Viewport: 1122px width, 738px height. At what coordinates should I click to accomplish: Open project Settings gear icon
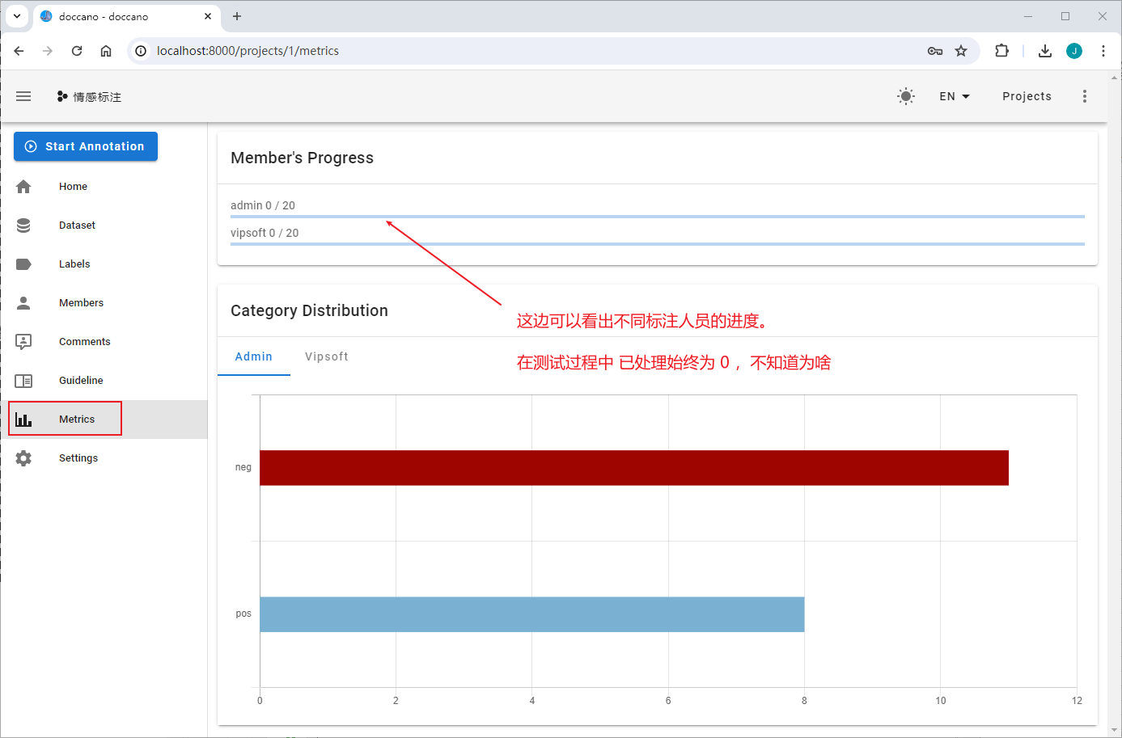23,458
